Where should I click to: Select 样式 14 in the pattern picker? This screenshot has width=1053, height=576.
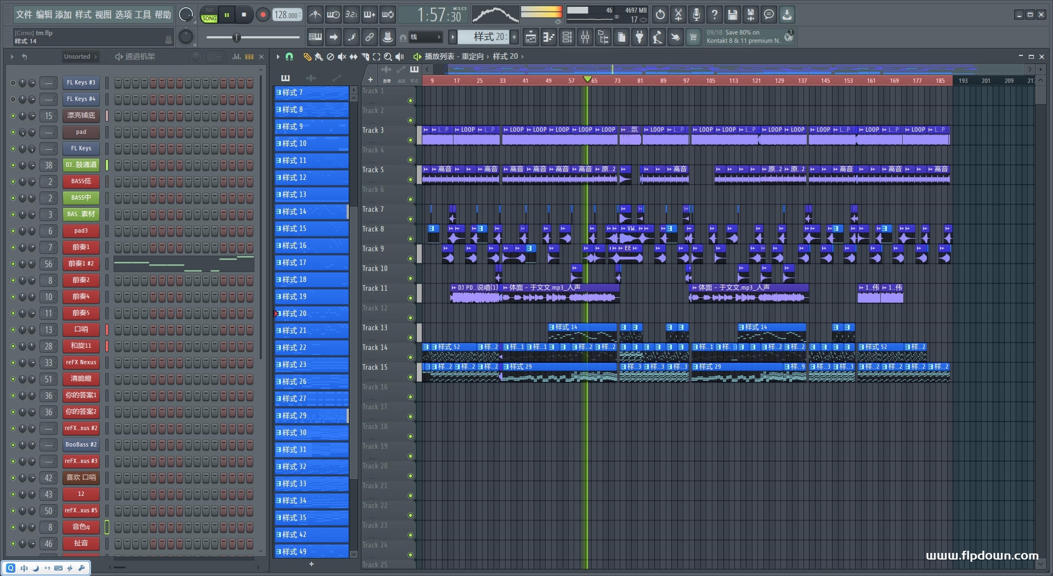310,212
